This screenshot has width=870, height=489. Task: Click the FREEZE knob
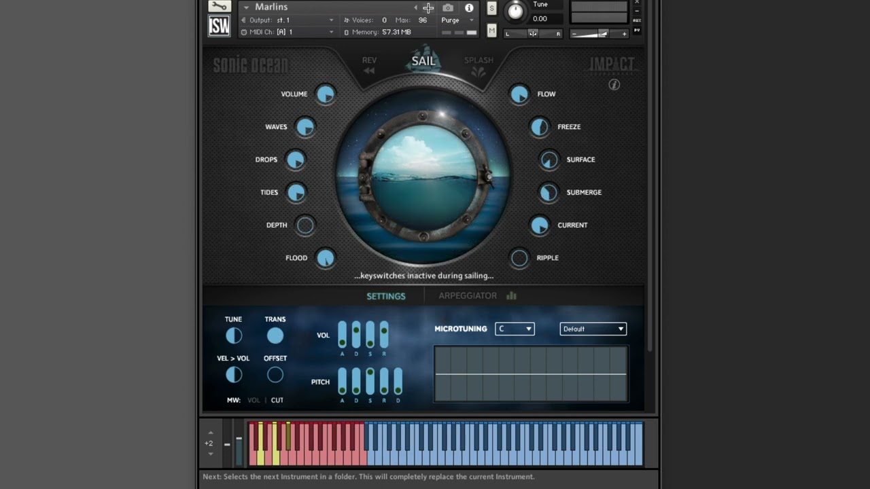pos(540,127)
